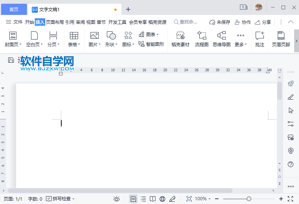This screenshot has height=204, width=299.
Task: Expand ribbon with right chevron arrow
Action: pos(296,41)
